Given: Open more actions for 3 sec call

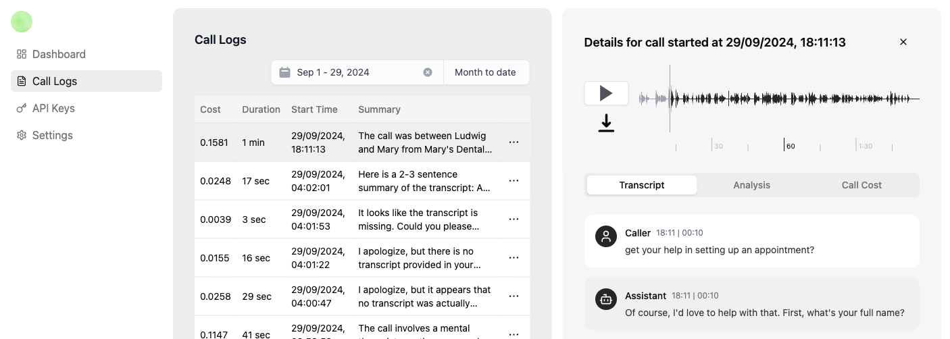Looking at the screenshot, I should [514, 219].
